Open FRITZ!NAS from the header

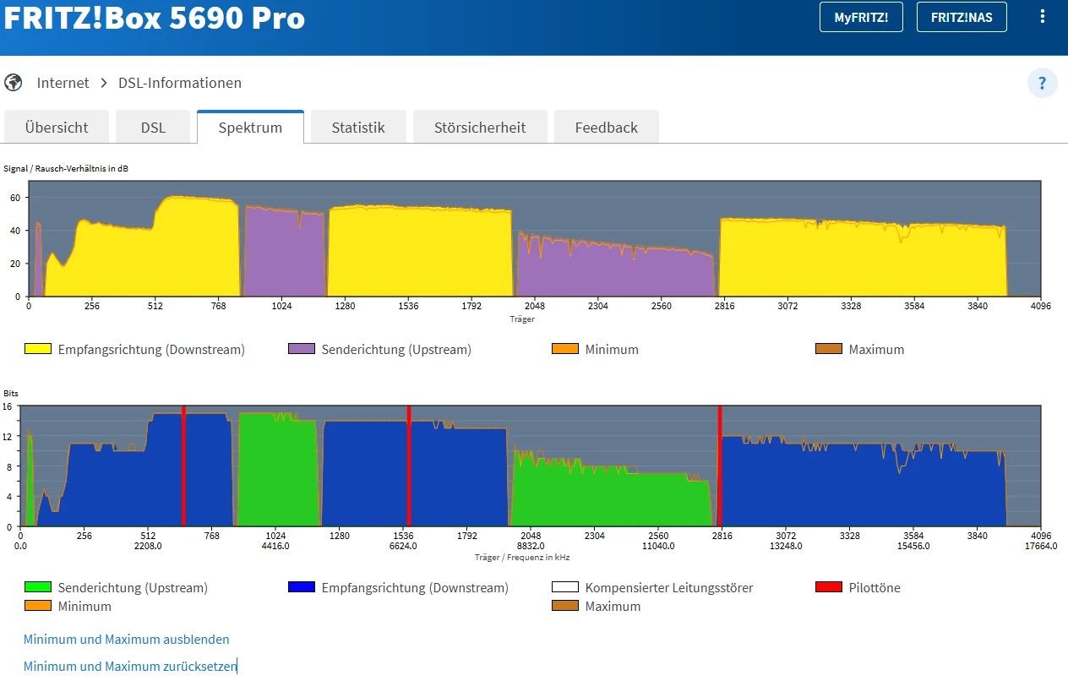pos(962,17)
